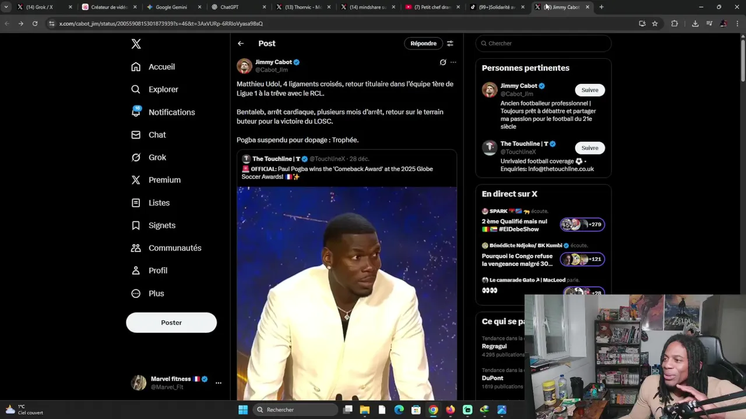746x419 pixels.
Task: Follow Jimmy Cabot with Suivre button
Action: tap(590, 90)
